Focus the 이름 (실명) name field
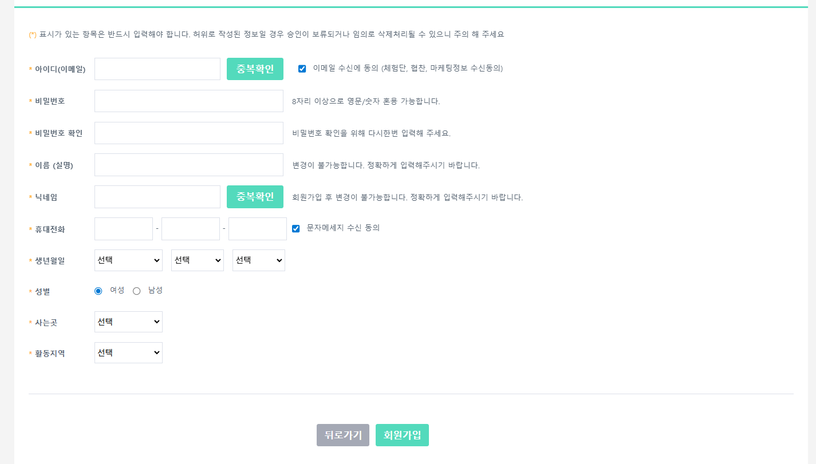The width and height of the screenshot is (816, 464). coord(188,164)
